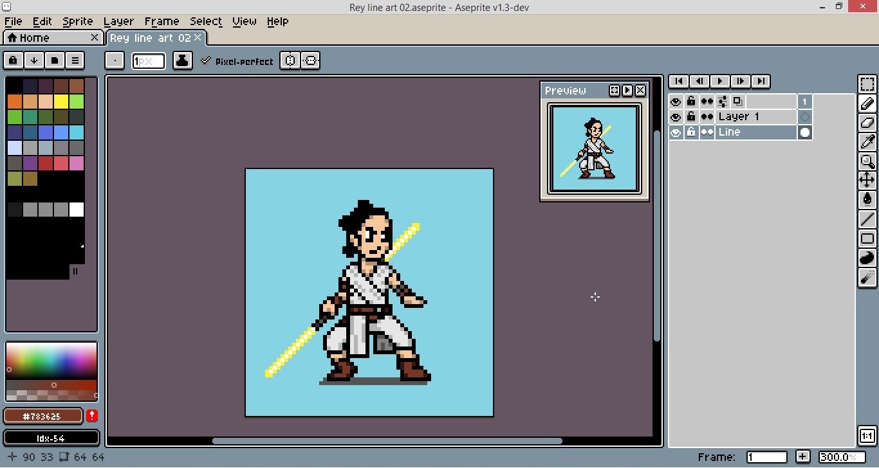Click the palette edit lock button
The image size is (879, 468).
(x=13, y=60)
